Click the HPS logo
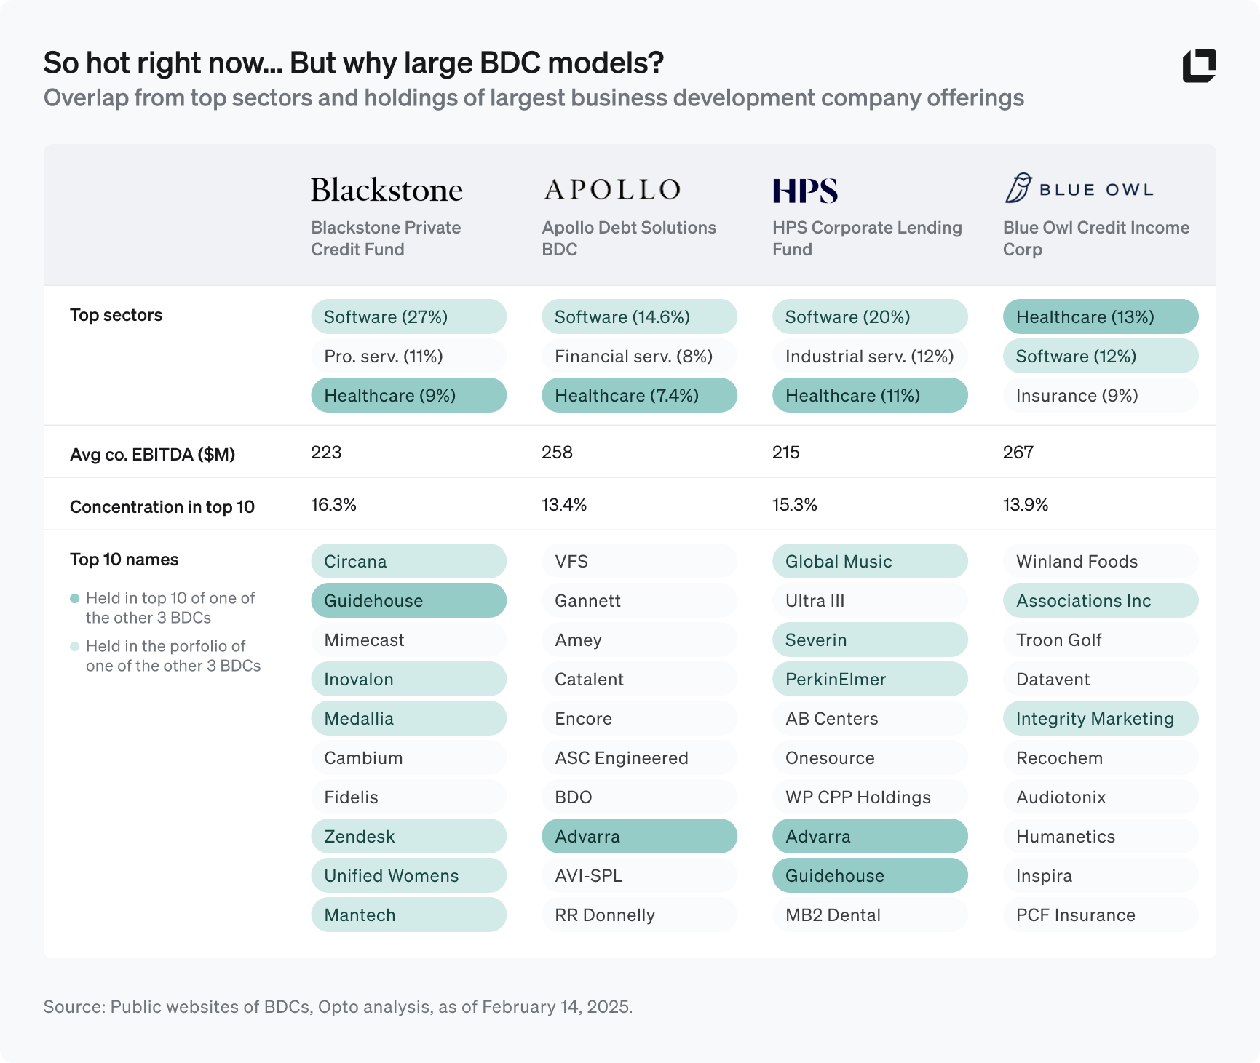Viewport: 1260px width, 1063px height. pos(804,191)
